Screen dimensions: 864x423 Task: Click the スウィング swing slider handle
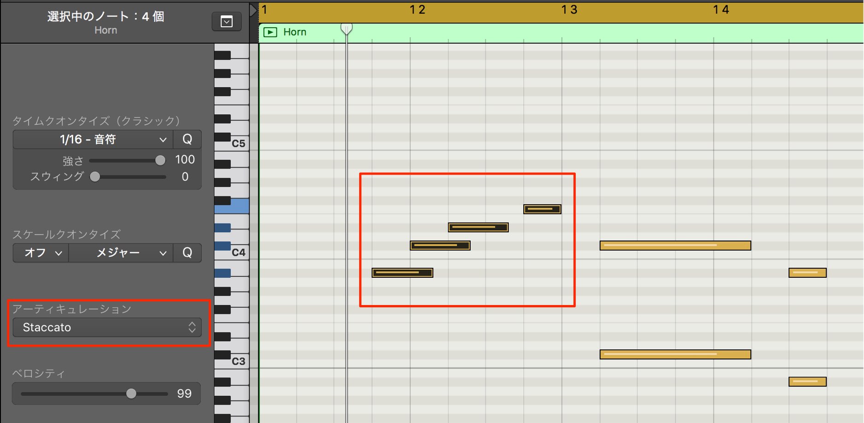[x=95, y=176]
